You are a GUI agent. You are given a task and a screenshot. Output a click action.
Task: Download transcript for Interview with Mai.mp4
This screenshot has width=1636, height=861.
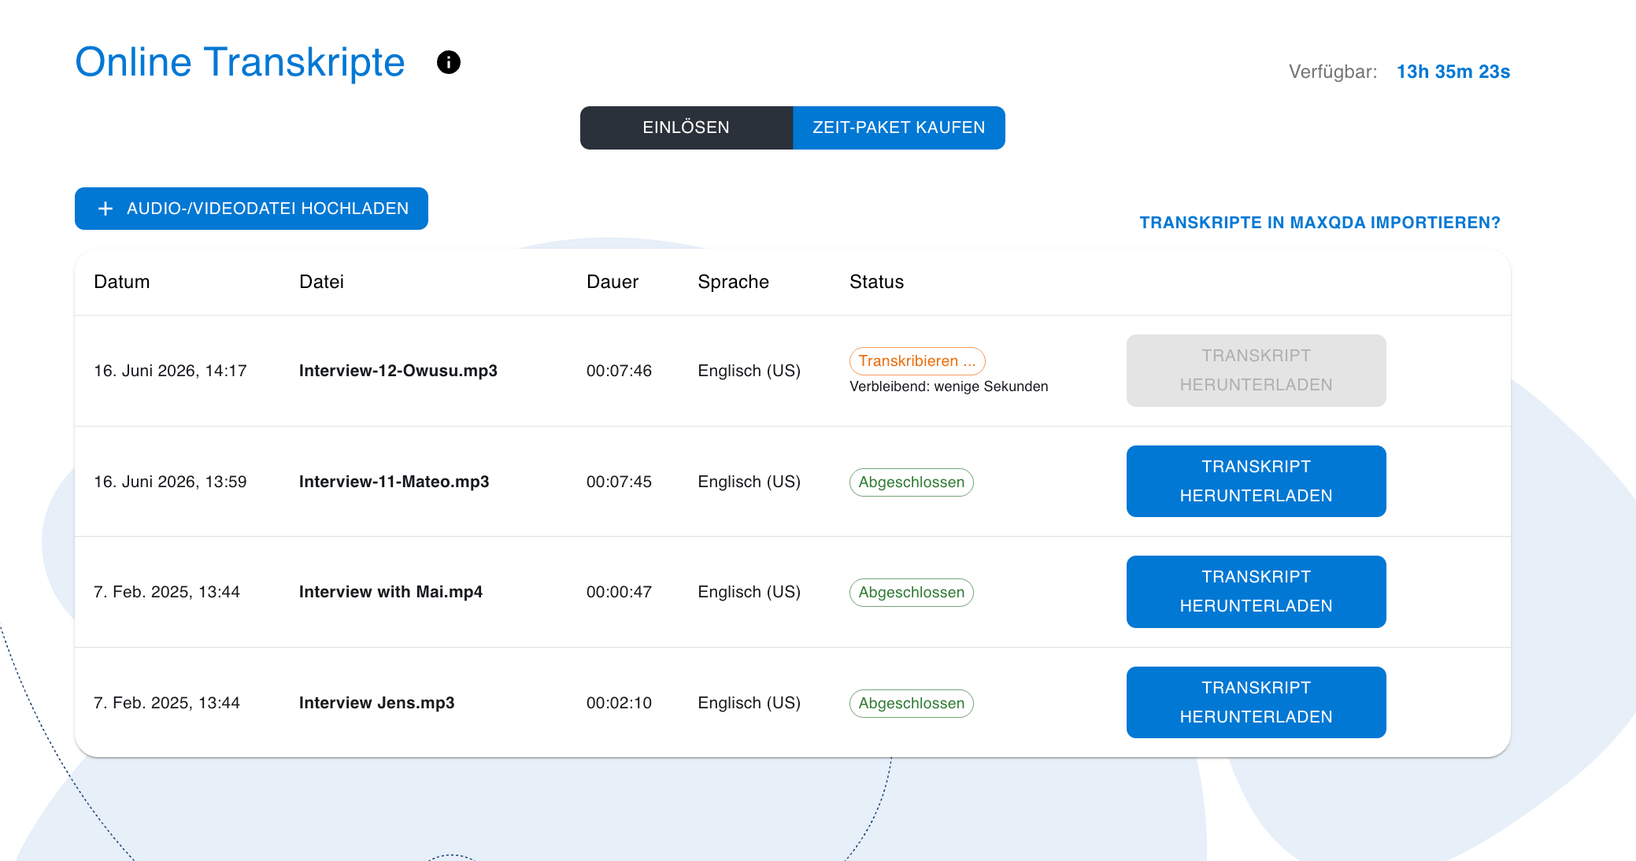pyautogui.click(x=1256, y=591)
